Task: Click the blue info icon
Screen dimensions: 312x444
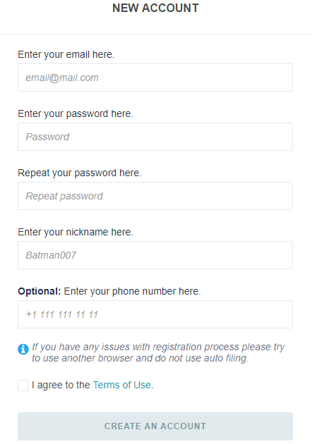Action: point(23,349)
